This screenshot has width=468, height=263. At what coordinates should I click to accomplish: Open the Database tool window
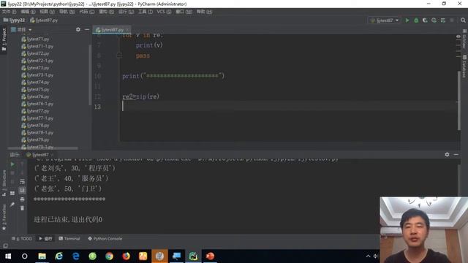(464, 66)
